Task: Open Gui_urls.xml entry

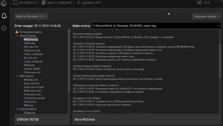Action: coord(30,58)
